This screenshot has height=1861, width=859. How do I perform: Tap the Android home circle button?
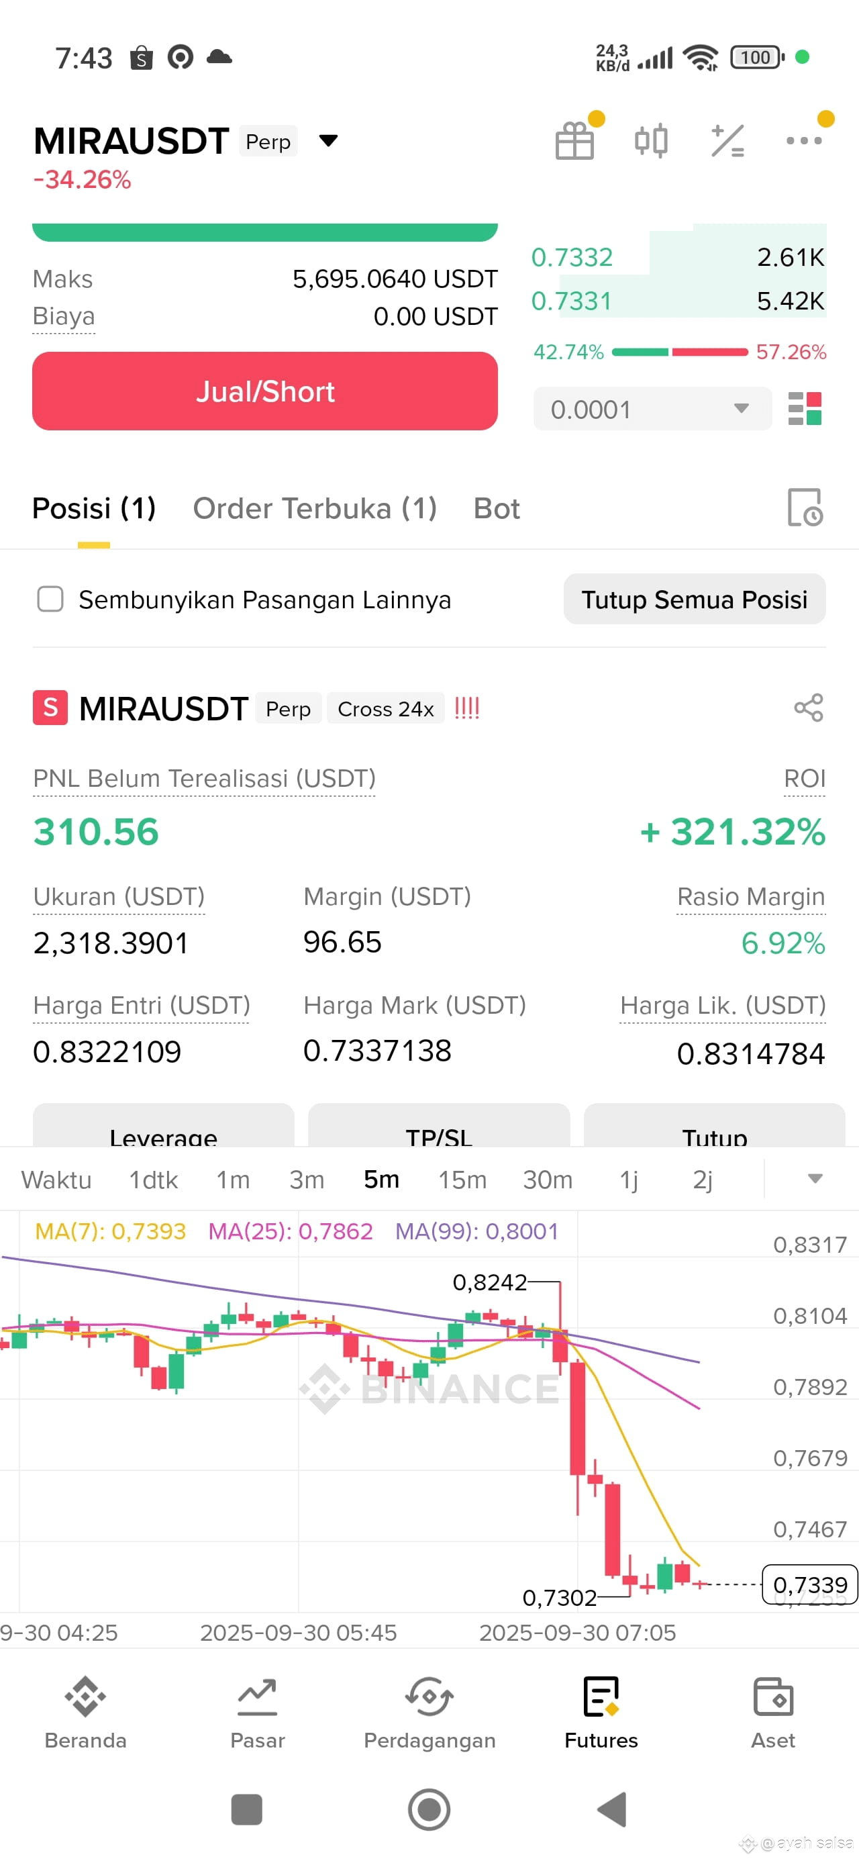(x=429, y=1809)
